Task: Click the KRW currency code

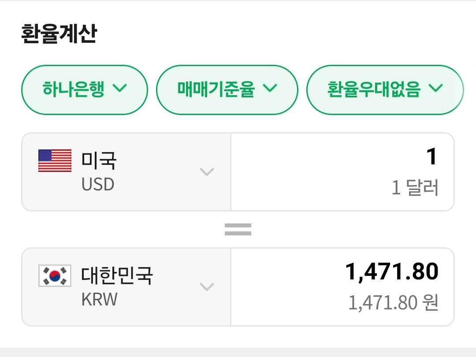Action: [100, 300]
